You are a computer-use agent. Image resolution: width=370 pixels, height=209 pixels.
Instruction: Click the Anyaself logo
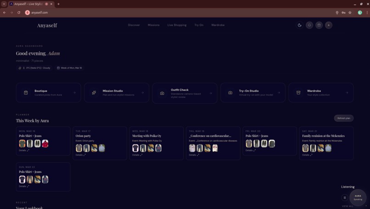(47, 26)
